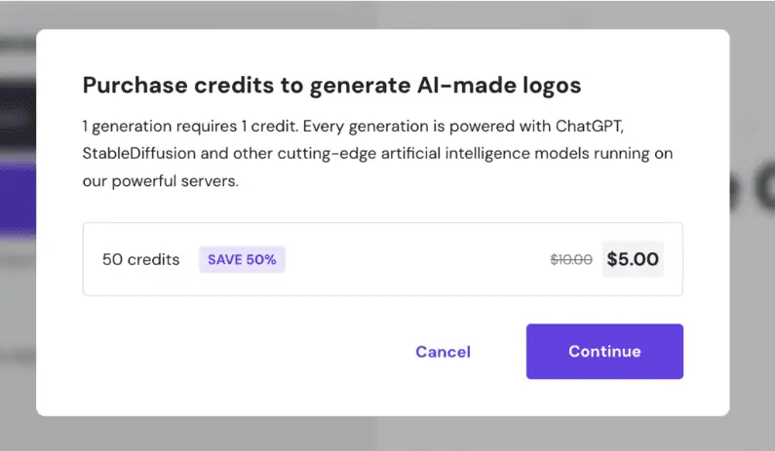775x451 pixels.
Task: Click the 'Purchase credits to generate AI-made logos' heading
Action: tap(331, 86)
